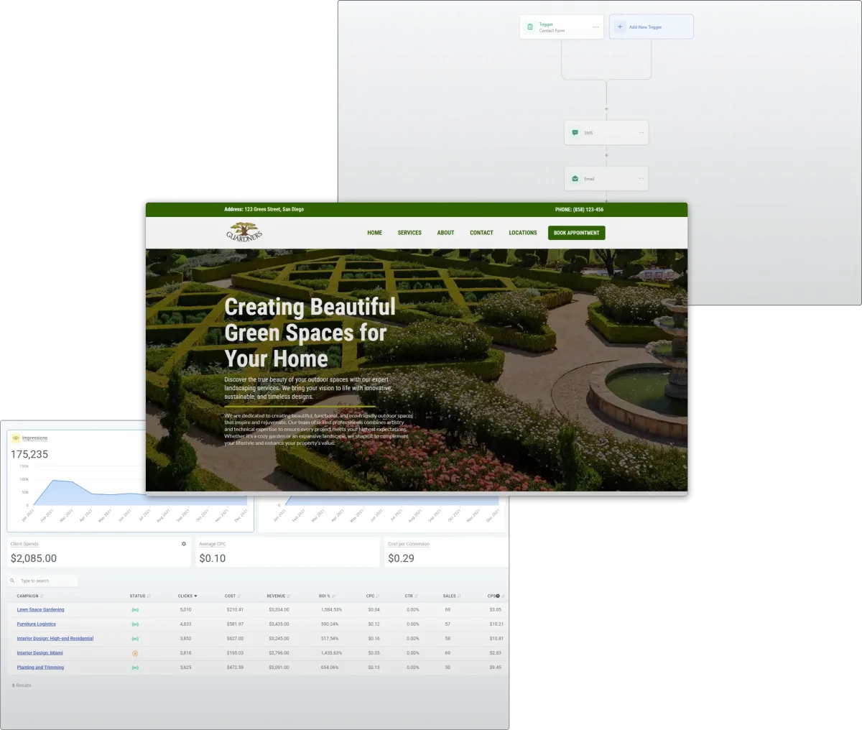
Task: Toggle status of Lawn Space Gardening campaign
Action: point(135,609)
